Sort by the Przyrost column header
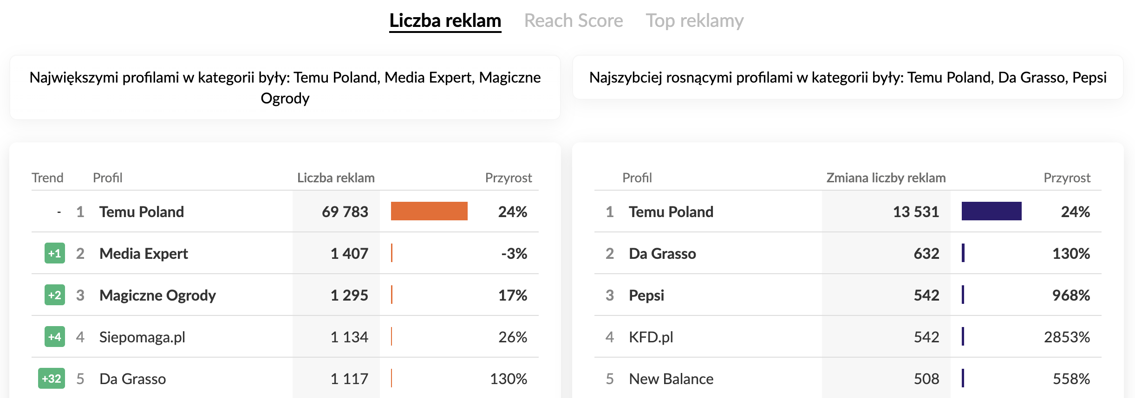1135x398 pixels. click(509, 177)
